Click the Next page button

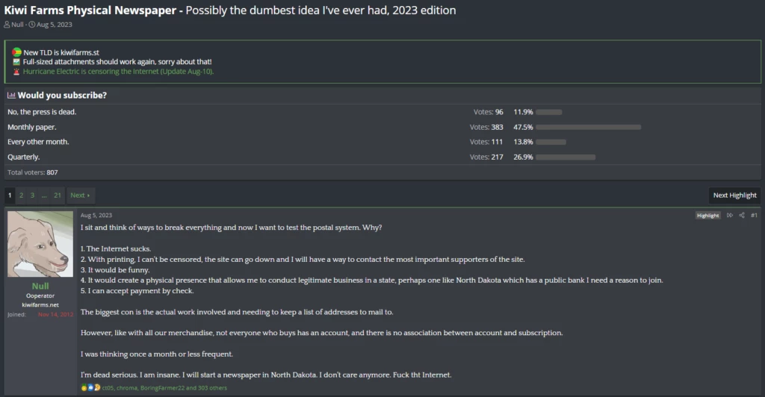(x=80, y=196)
